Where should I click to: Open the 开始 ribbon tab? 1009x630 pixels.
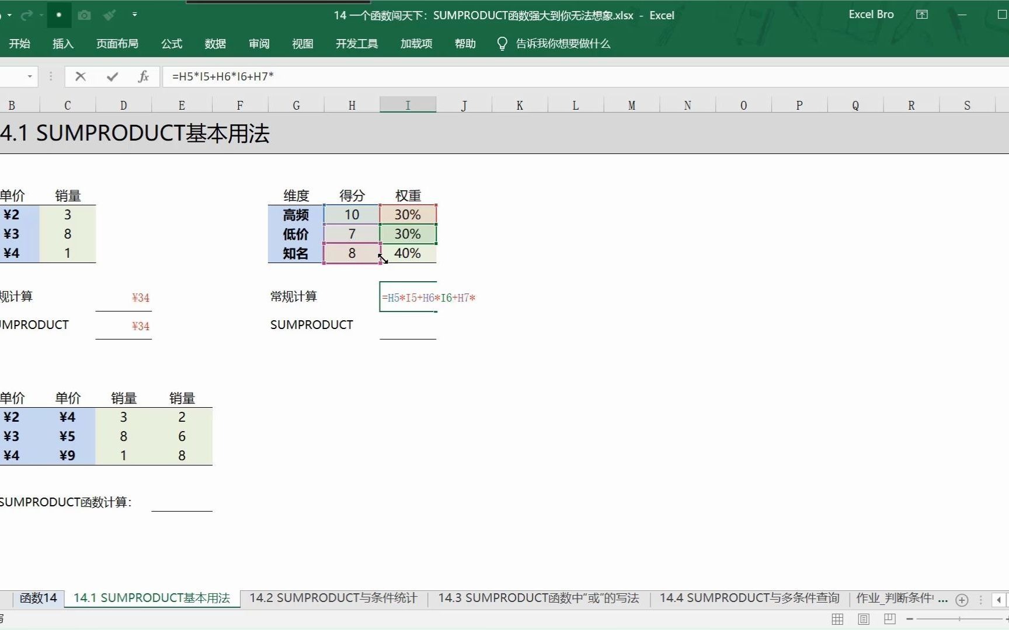[x=19, y=44]
